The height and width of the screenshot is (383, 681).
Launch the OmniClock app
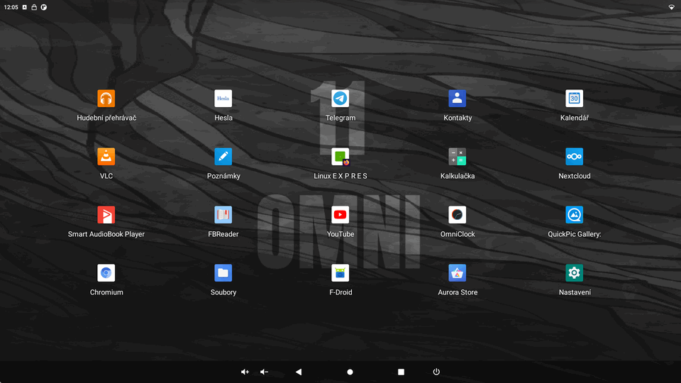[x=458, y=215]
